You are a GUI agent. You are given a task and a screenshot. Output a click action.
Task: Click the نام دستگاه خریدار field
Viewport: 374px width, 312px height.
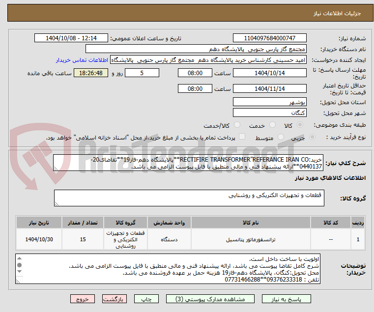point(196,49)
